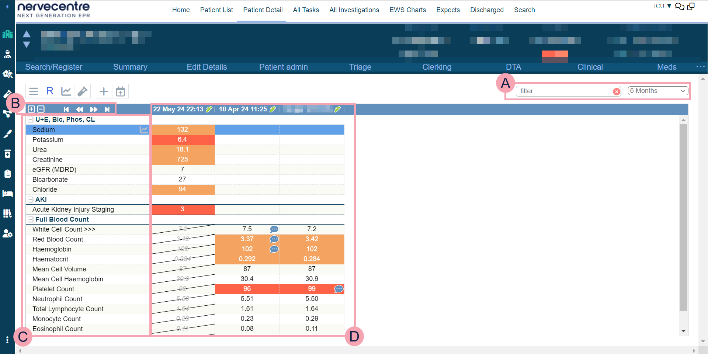Screen dimensions: 708x354
Task: Click into the filter text field
Action: point(564,91)
